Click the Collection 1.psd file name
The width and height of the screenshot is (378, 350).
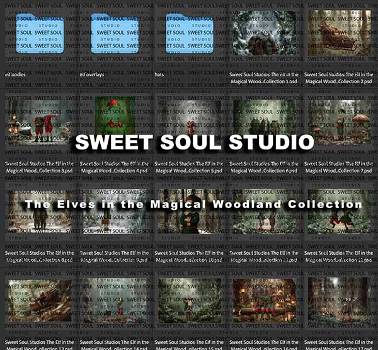[264, 78]
